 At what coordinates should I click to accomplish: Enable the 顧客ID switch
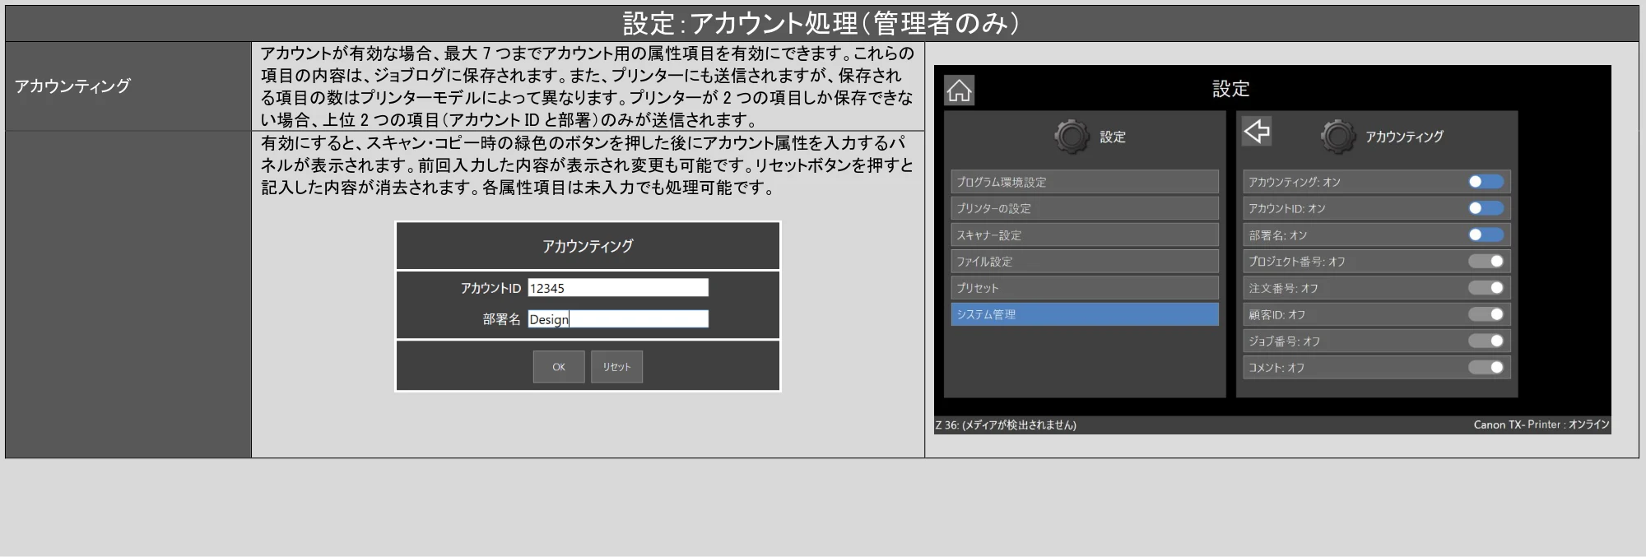click(x=1486, y=314)
